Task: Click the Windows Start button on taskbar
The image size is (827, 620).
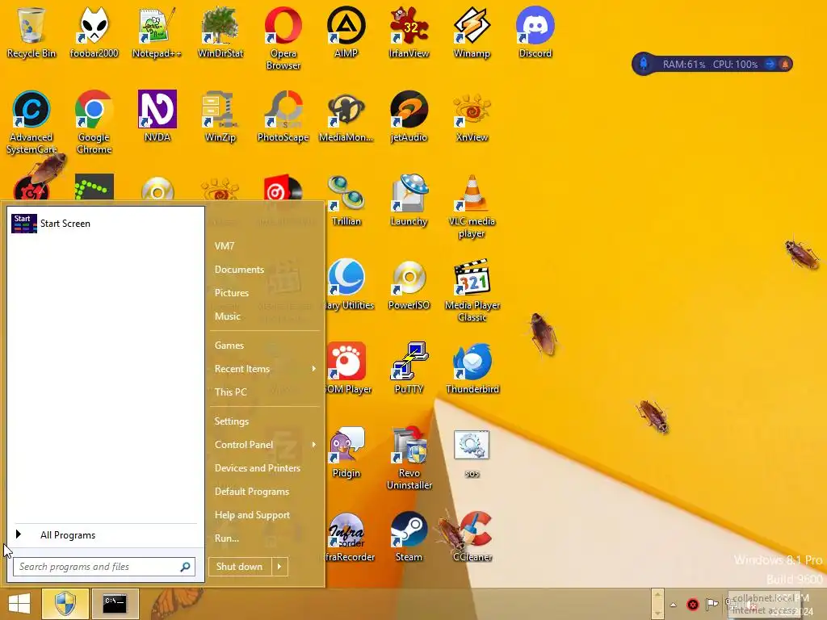Action: coord(19,604)
